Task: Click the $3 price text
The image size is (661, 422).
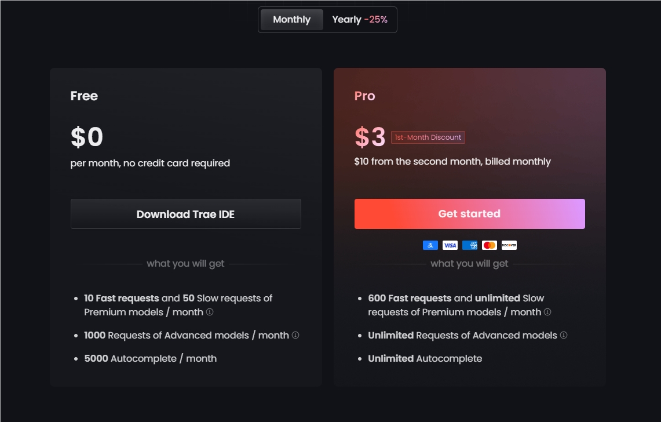Action: point(370,137)
